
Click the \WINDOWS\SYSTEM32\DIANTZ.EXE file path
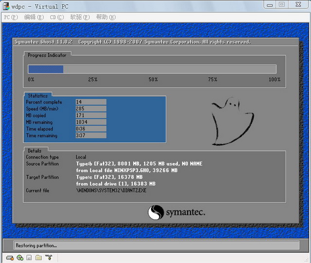coord(111,191)
